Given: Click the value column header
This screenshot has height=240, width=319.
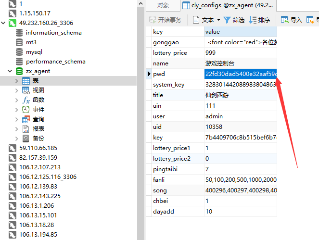Looking at the screenshot, I should click(x=212, y=32).
